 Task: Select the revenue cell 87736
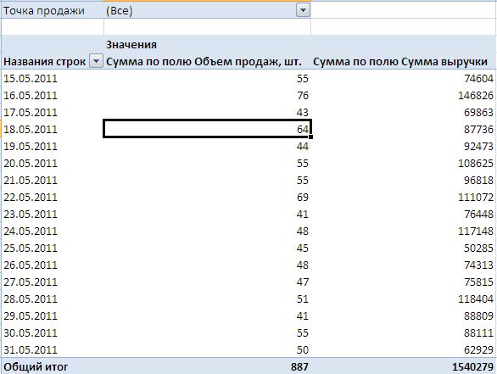(403, 129)
